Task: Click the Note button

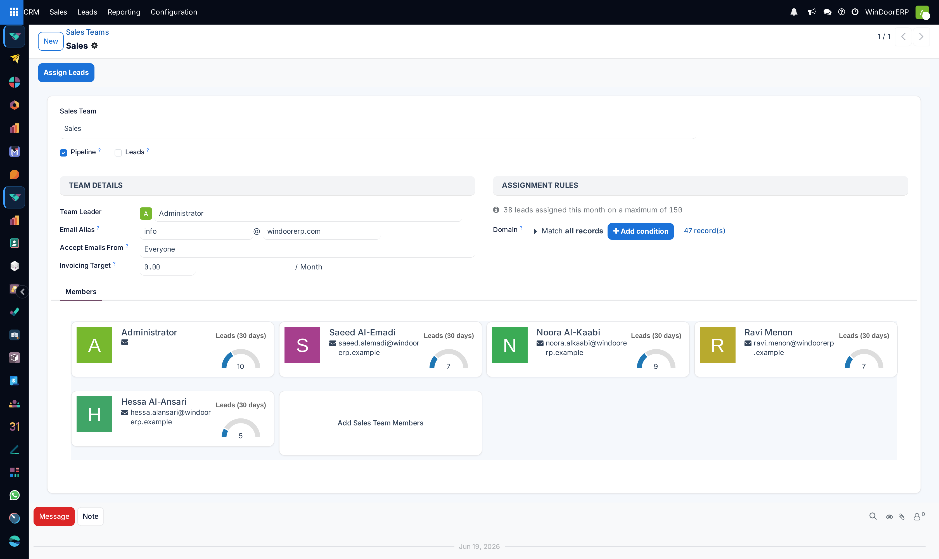Action: tap(90, 517)
